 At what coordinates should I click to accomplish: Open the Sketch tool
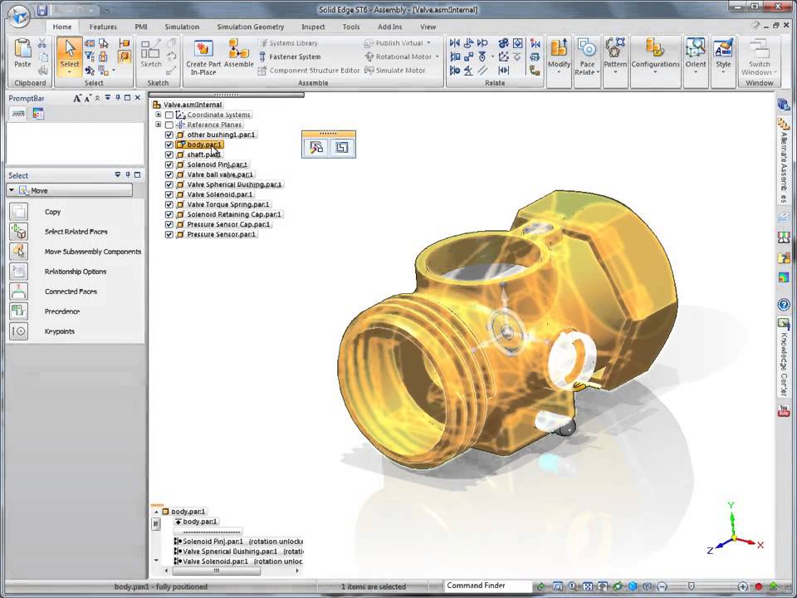pos(150,50)
